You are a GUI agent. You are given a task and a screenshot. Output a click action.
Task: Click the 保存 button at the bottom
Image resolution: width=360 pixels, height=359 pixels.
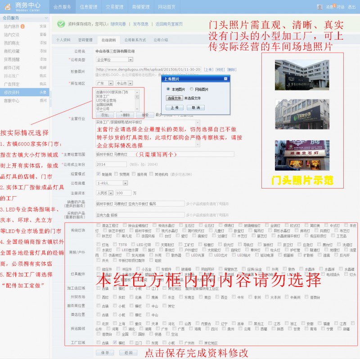pos(105,353)
